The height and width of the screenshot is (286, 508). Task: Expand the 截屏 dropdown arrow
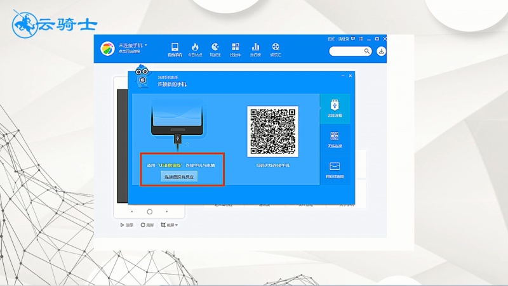click(x=177, y=225)
